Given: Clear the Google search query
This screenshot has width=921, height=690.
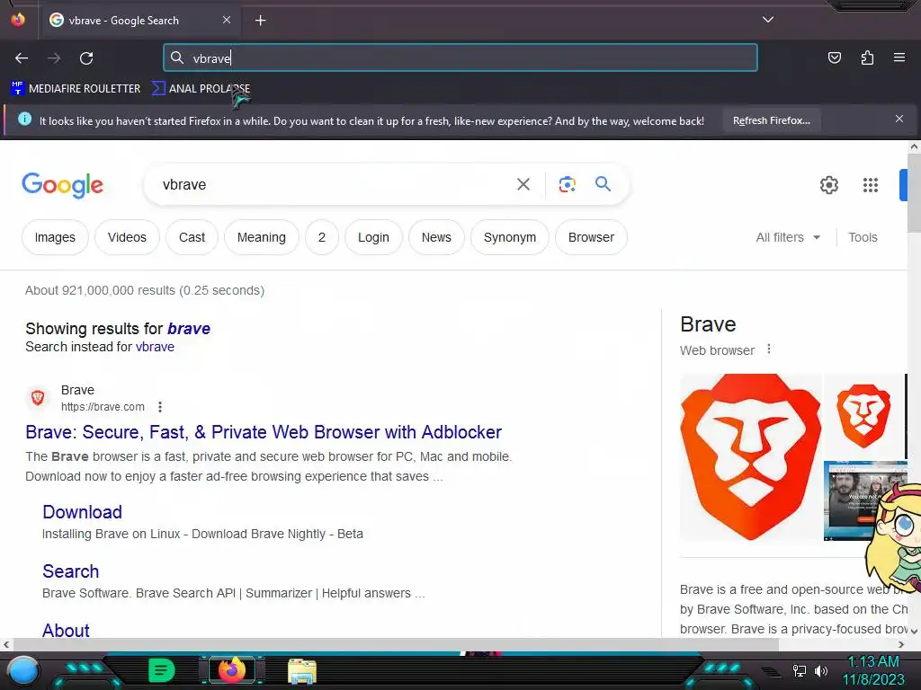Looking at the screenshot, I should [523, 185].
